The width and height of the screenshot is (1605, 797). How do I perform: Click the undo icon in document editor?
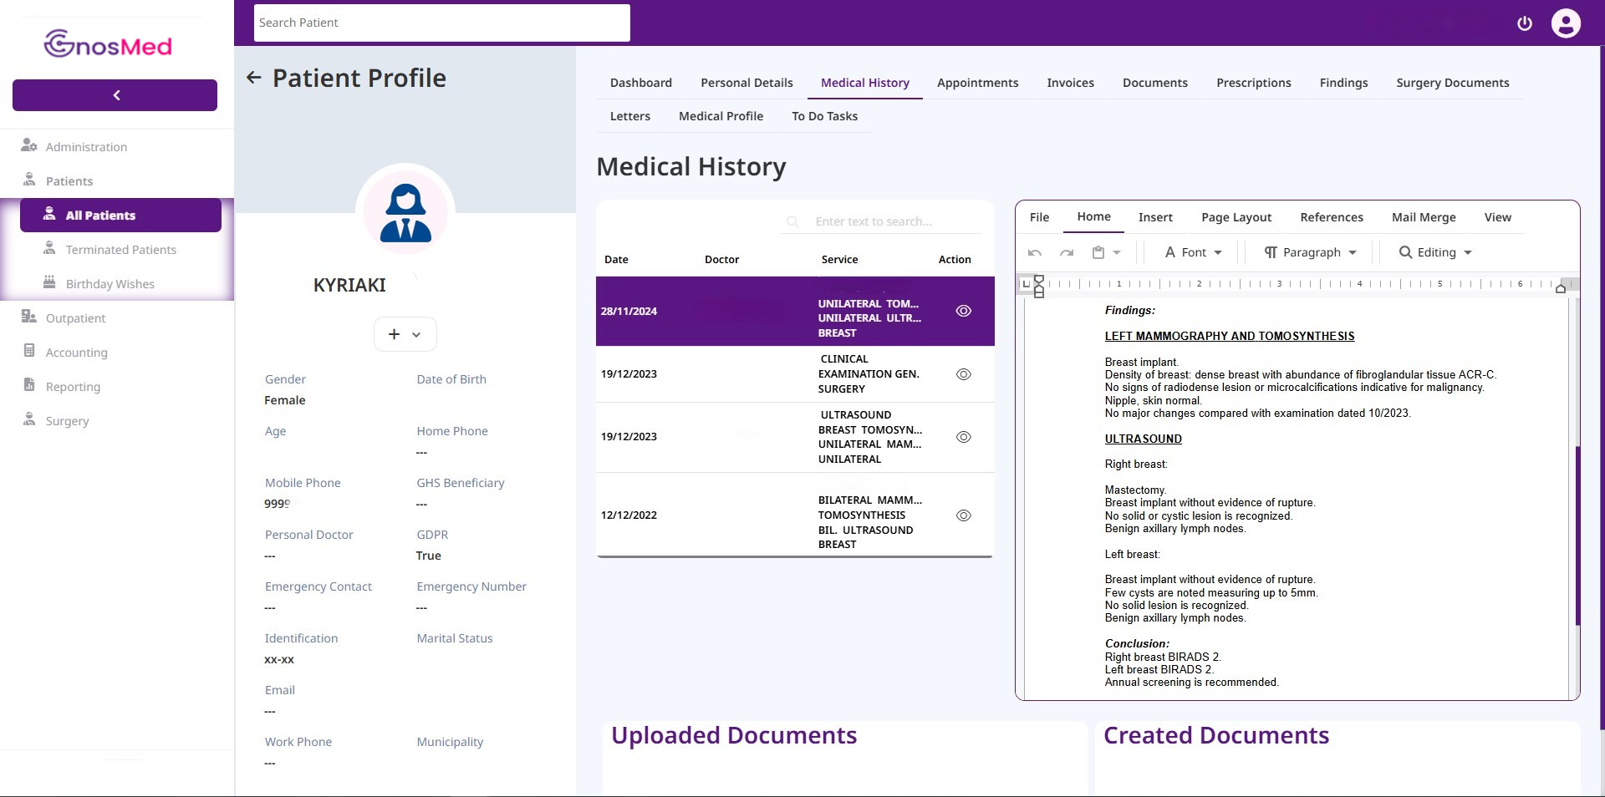point(1035,252)
